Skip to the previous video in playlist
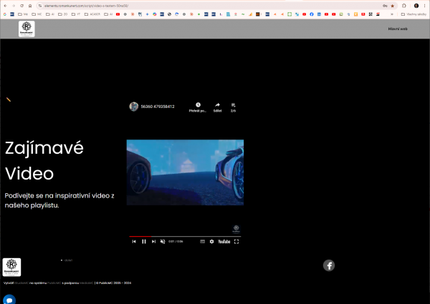Image resolution: width=430 pixels, height=304 pixels. pyautogui.click(x=134, y=242)
